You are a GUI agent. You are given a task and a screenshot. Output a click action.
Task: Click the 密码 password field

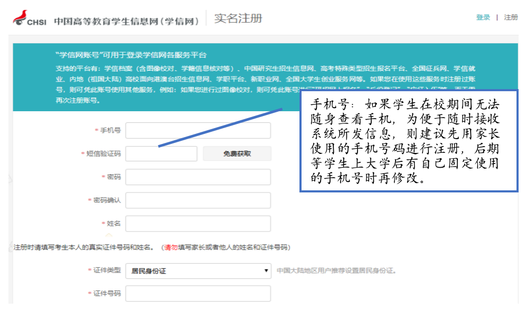[x=198, y=177]
